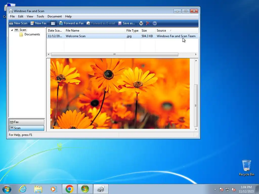259x194 pixels.
Task: Sort by File Name column header
Action: pyautogui.click(x=94, y=31)
